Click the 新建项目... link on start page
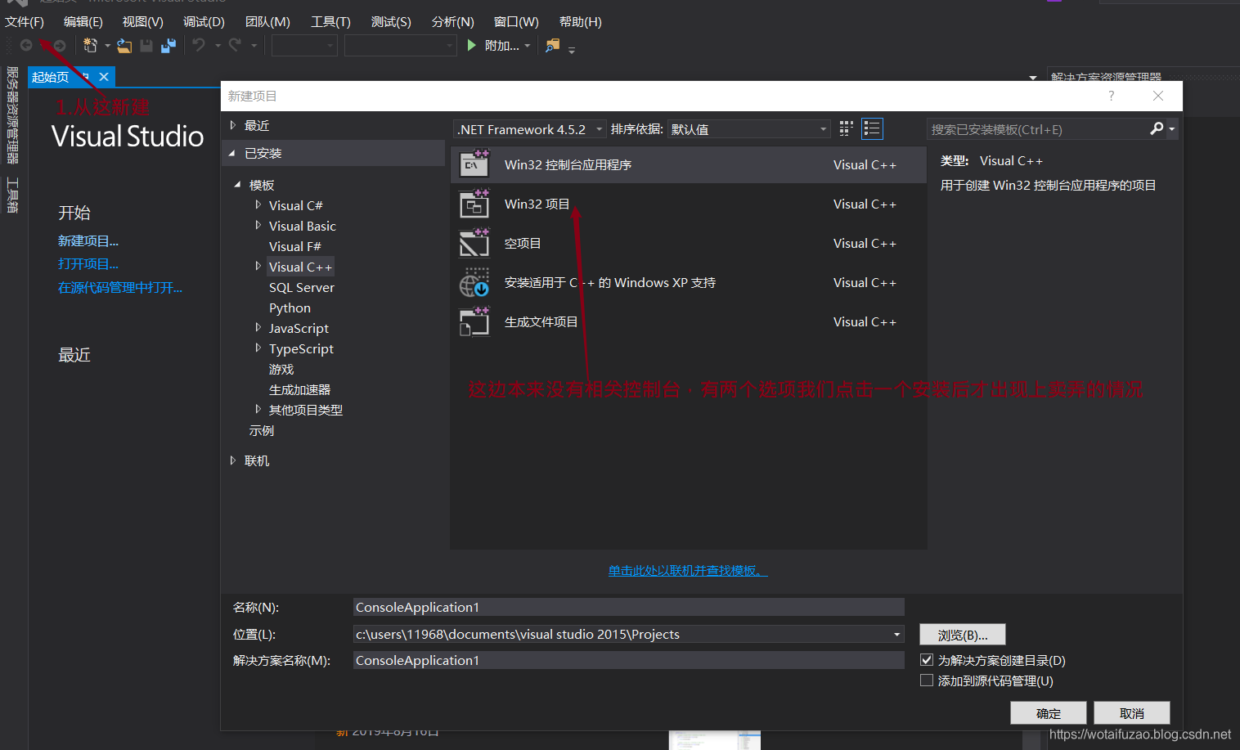Screen dimensions: 1240x750 [x=88, y=240]
